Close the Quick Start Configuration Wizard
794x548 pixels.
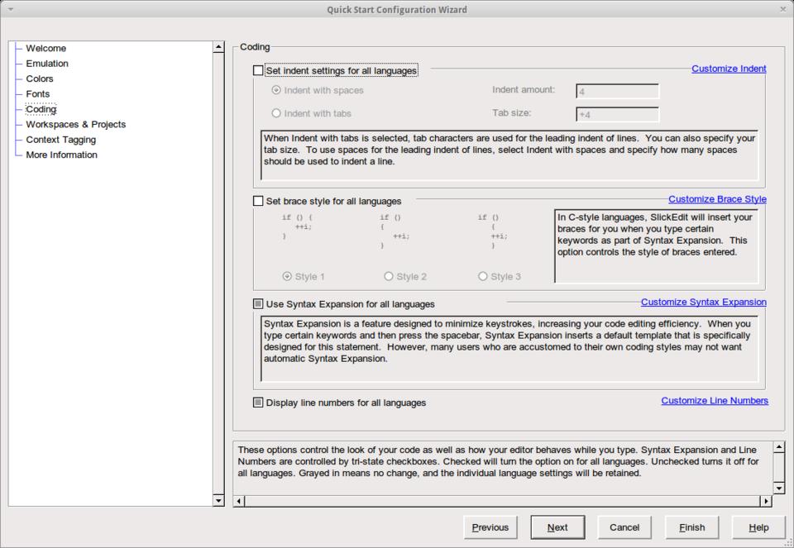(782, 9)
